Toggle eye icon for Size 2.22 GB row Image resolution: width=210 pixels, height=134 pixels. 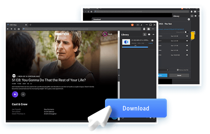187,41
